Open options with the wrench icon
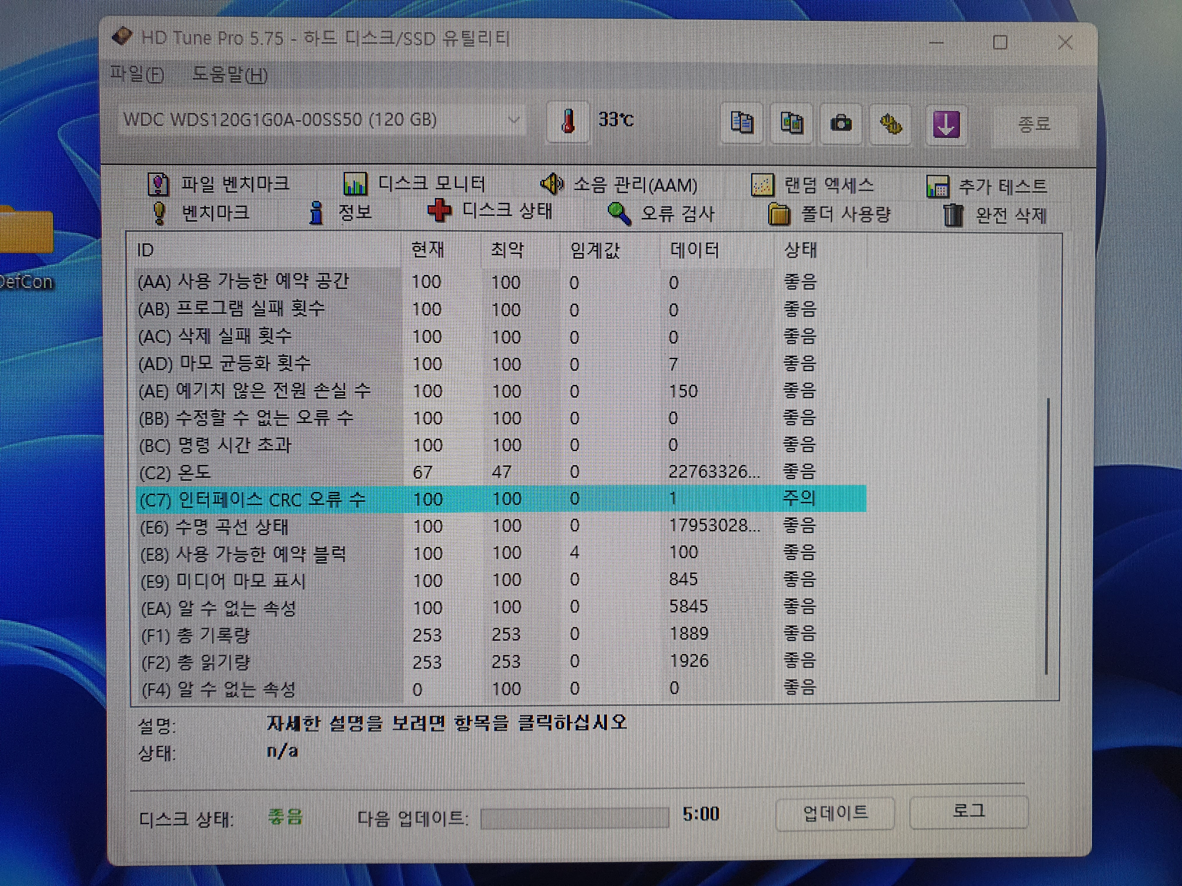This screenshot has height=886, width=1182. click(890, 124)
